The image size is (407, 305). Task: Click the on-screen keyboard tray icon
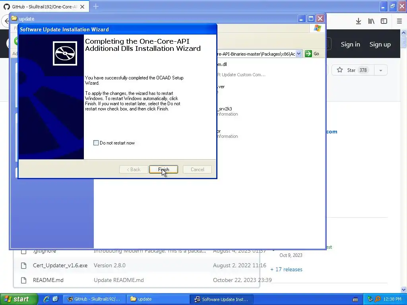coord(355,299)
